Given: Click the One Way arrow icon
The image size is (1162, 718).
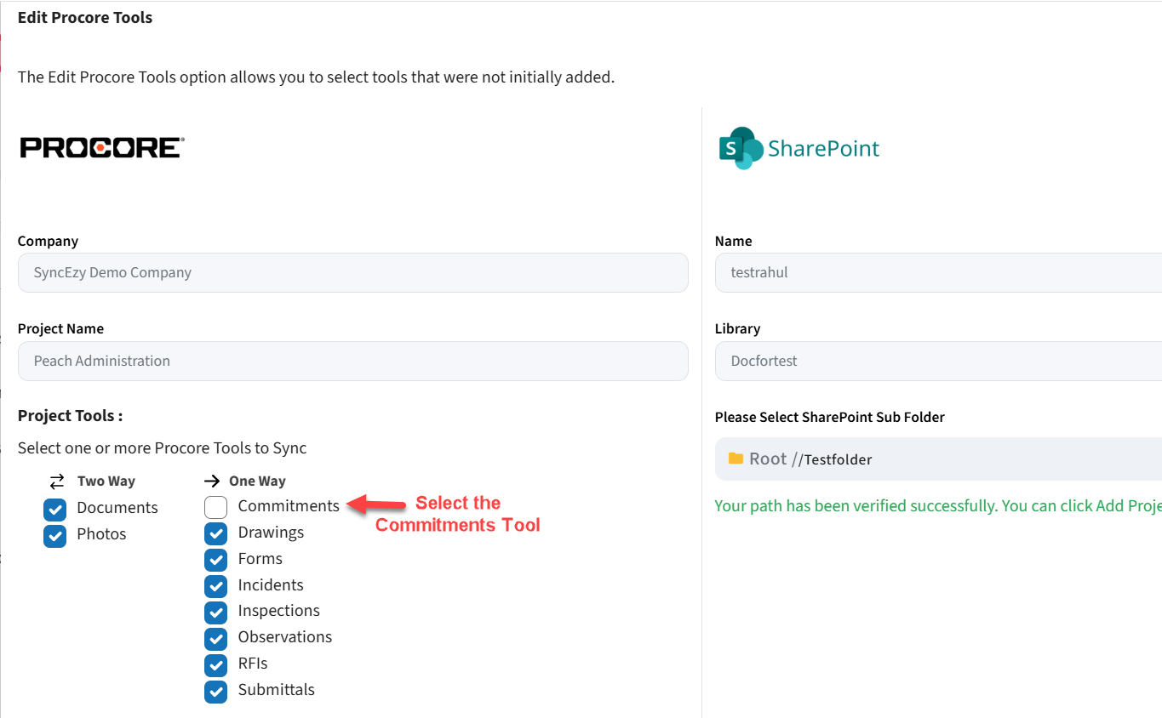Looking at the screenshot, I should 213,481.
